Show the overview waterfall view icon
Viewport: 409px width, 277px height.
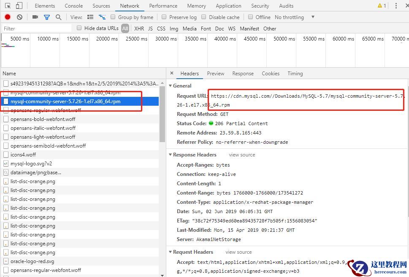[102, 17]
